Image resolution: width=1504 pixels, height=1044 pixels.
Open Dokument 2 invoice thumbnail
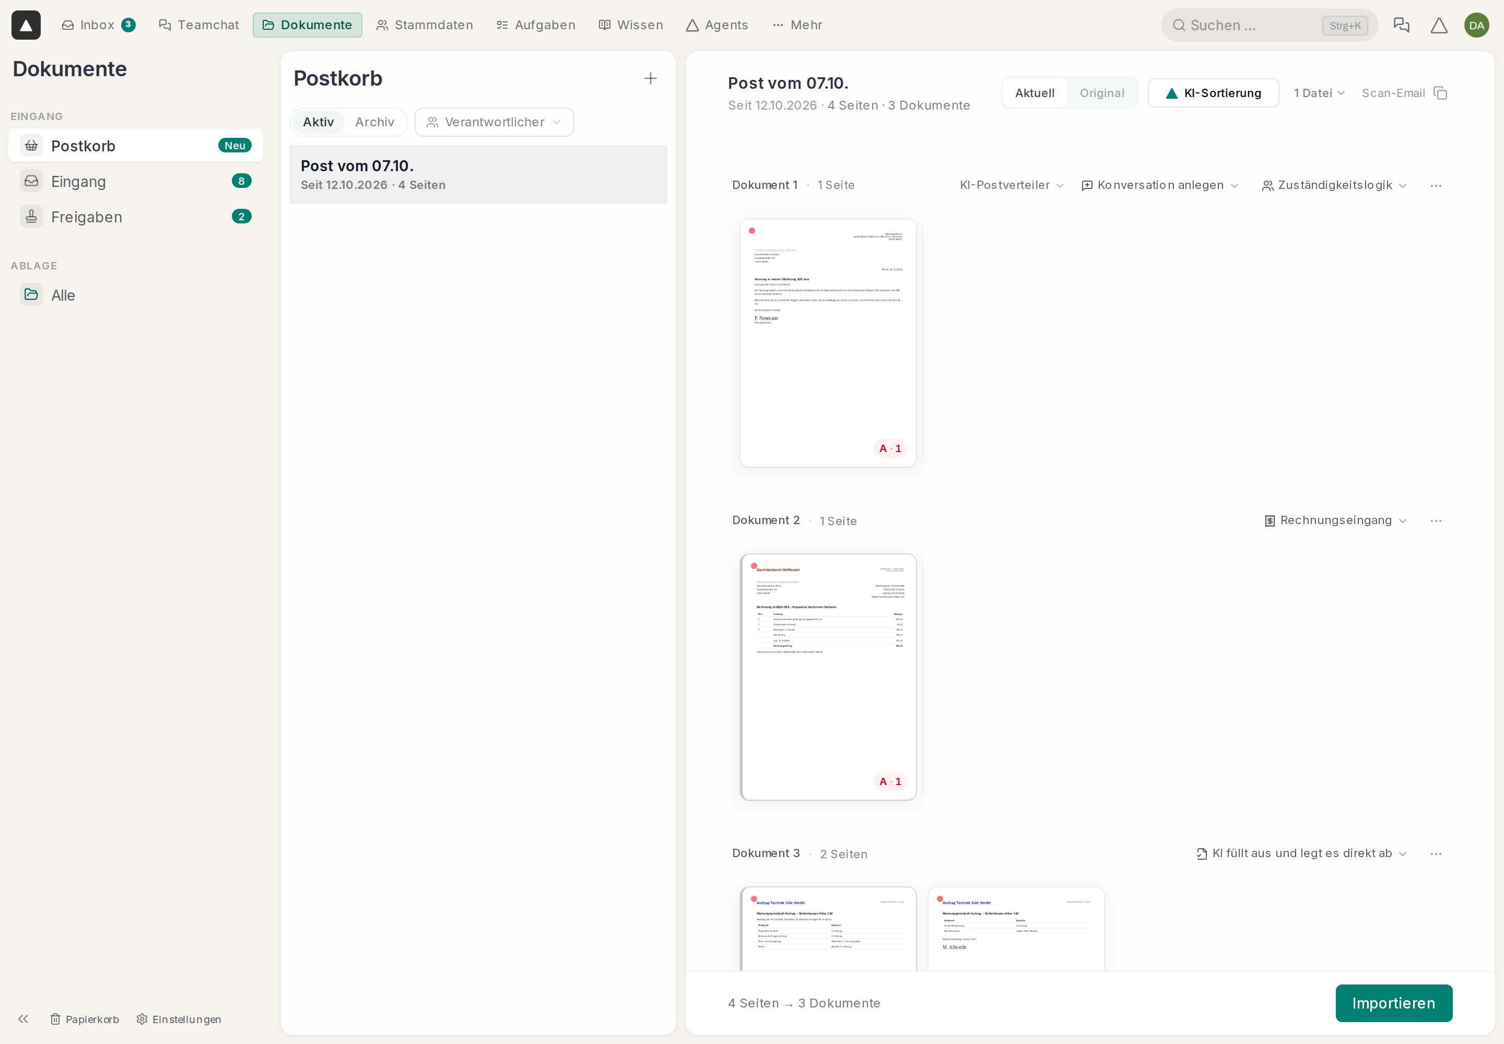[x=827, y=677]
